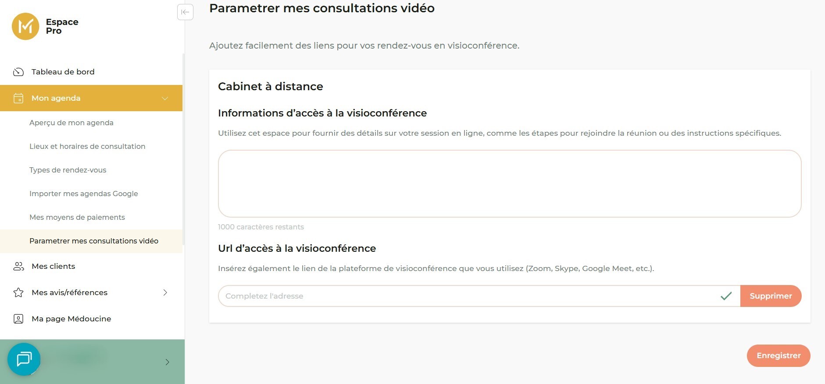Screen dimensions: 825x384
Task: Expand the user account panel arrow
Action: click(x=167, y=362)
